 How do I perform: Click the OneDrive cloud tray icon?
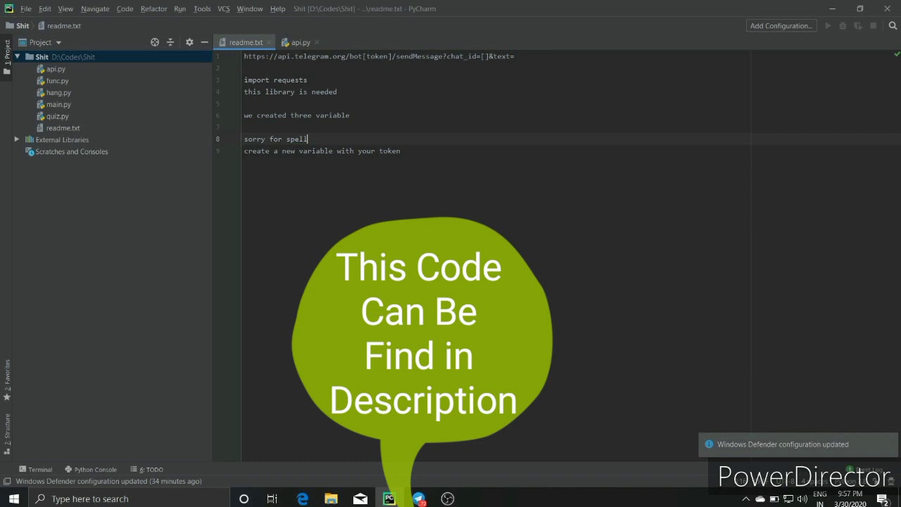(x=760, y=499)
